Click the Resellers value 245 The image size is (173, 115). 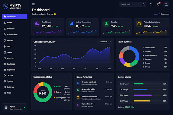click(x=114, y=26)
